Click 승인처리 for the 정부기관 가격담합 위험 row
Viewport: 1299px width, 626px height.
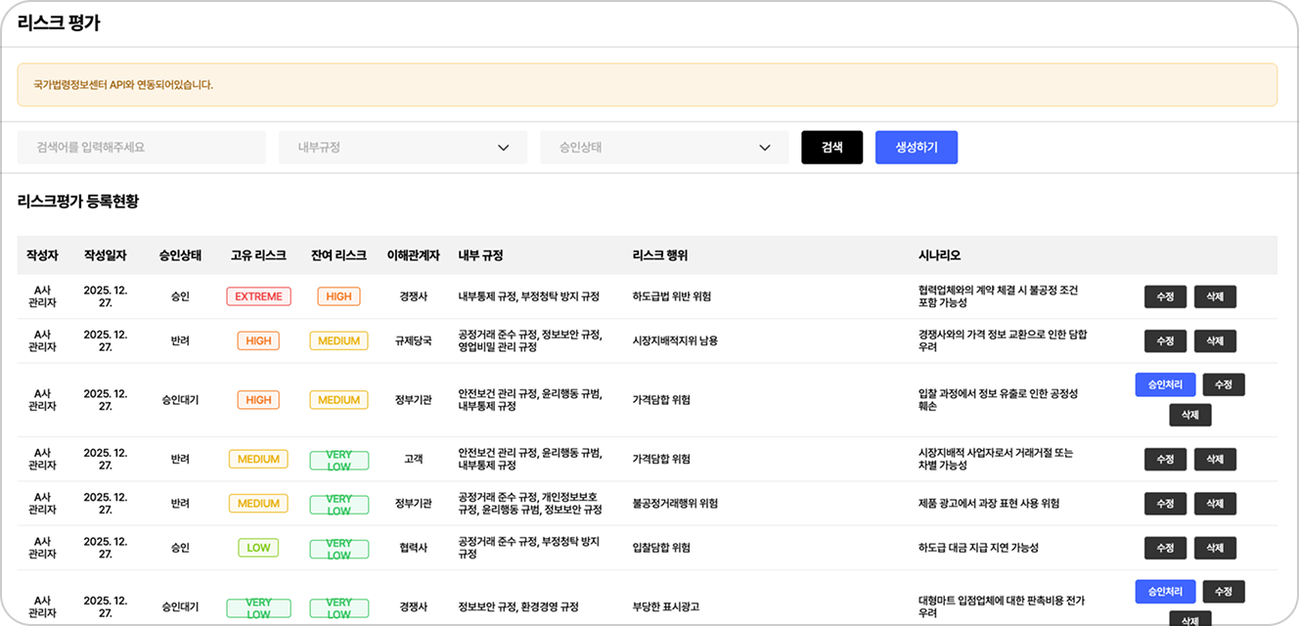(1165, 385)
